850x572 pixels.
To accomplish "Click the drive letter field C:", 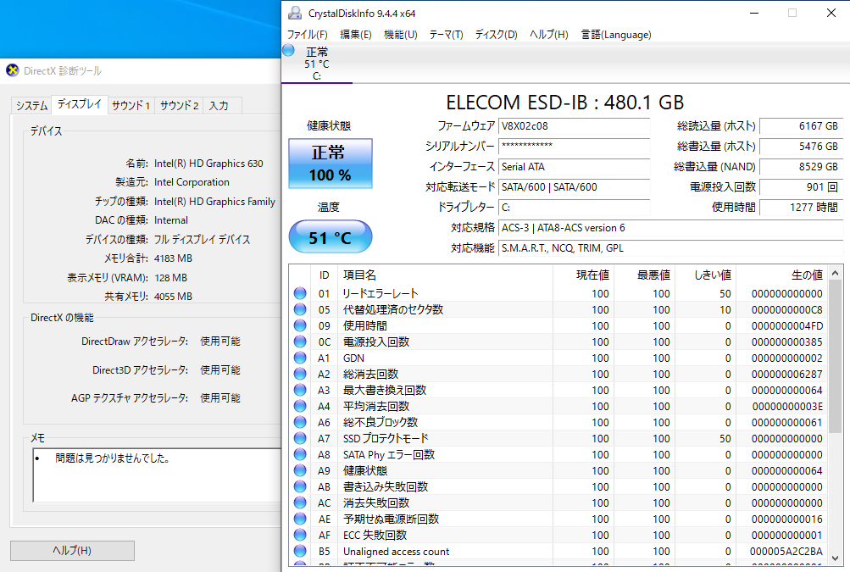I will 574,208.
